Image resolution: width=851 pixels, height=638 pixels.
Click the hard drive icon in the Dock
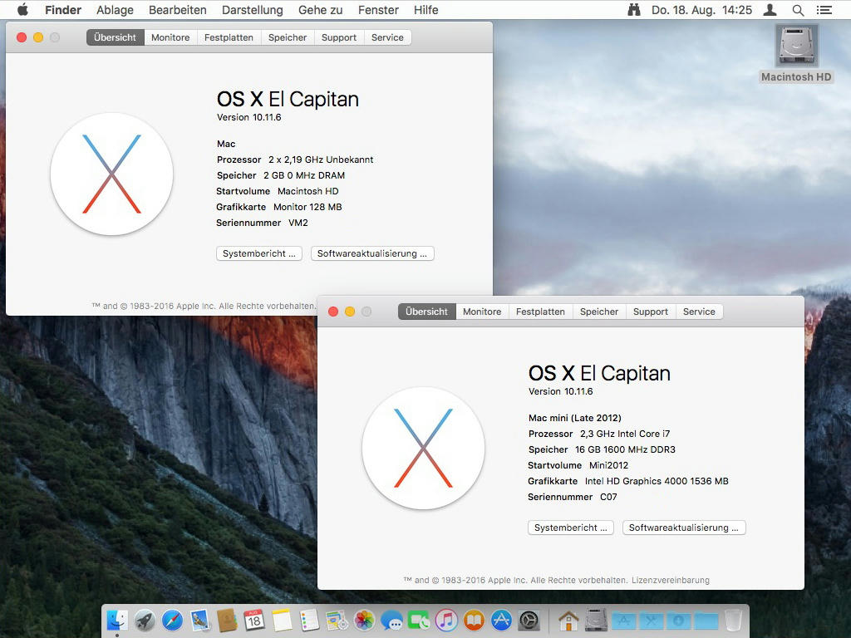596,620
